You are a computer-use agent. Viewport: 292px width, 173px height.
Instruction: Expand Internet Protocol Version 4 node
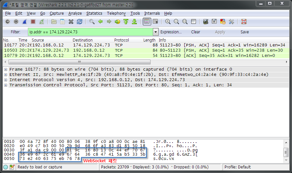[6, 80]
